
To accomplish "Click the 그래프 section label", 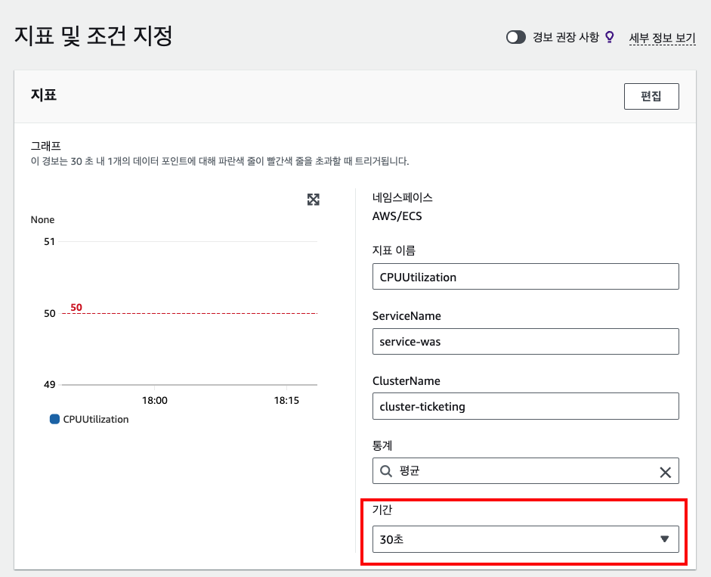I will (x=46, y=146).
